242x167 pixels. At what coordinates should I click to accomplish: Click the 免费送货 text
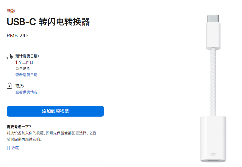pyautogui.click(x=23, y=69)
